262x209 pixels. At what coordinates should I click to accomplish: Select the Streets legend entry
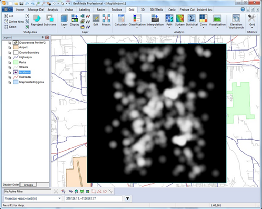[24, 67]
